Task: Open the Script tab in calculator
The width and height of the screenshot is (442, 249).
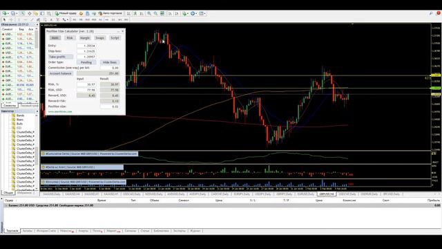Action: point(115,37)
